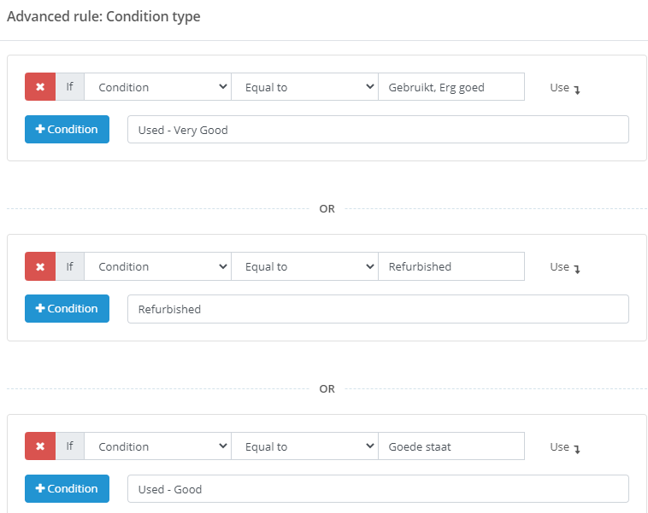Open Condition field dropdown in first rule

[x=158, y=87]
